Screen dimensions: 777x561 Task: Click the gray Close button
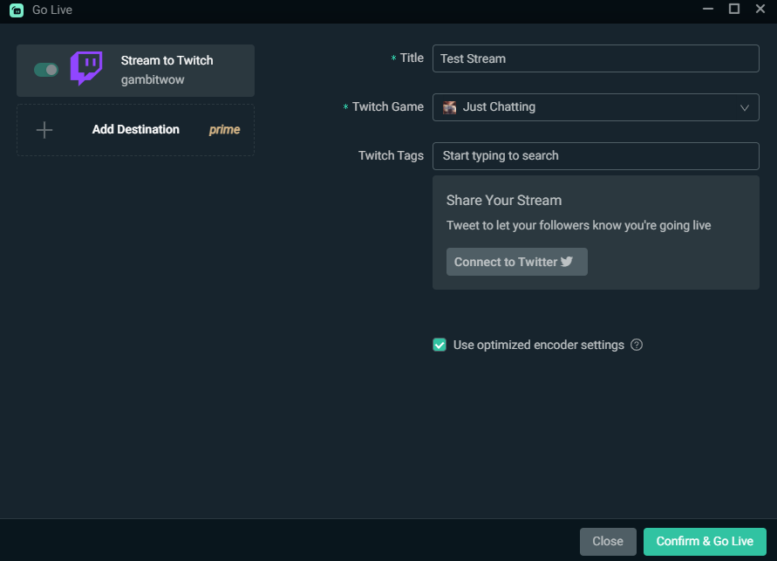[608, 541]
